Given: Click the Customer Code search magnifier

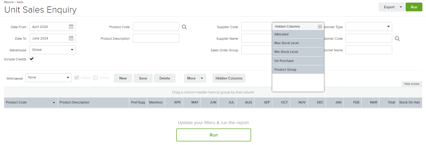Looking at the screenshot, I should tap(397, 38).
